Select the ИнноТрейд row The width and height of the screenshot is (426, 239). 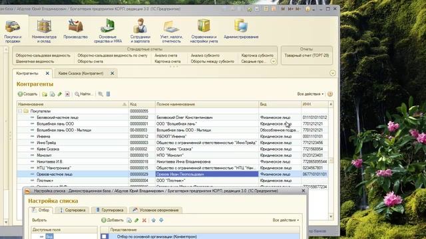click(x=172, y=143)
